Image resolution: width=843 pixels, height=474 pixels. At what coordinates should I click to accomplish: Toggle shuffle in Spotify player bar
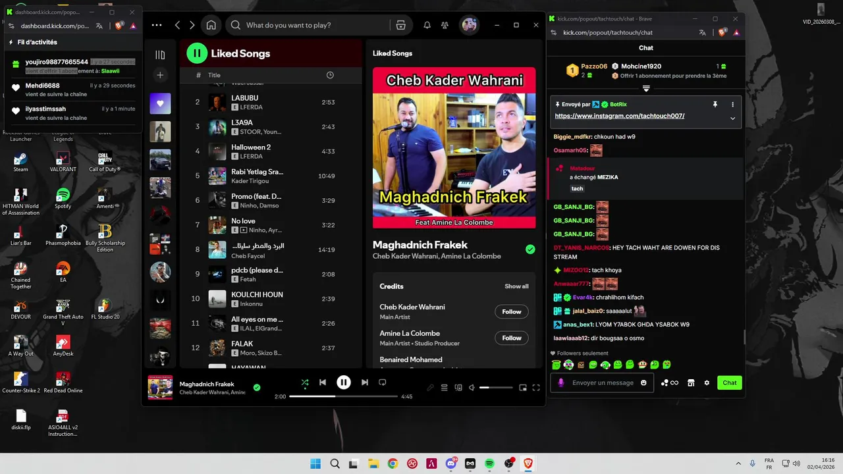[304, 382]
